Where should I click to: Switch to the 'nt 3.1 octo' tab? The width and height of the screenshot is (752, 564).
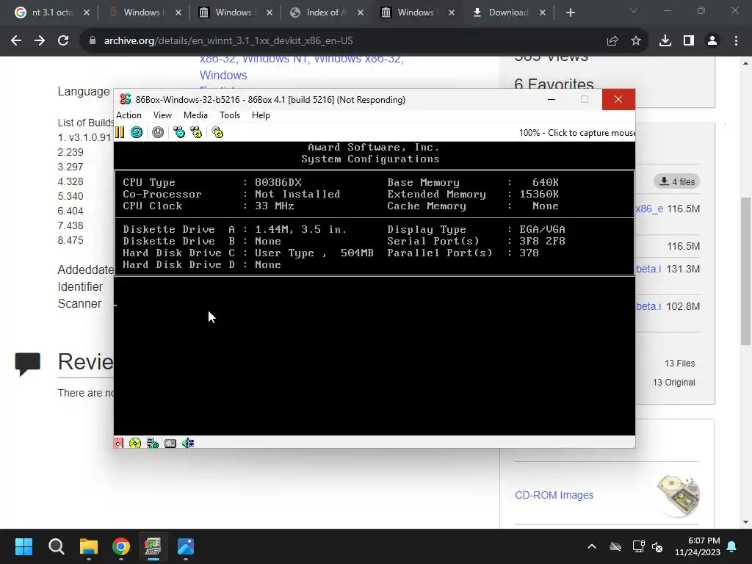click(x=52, y=12)
